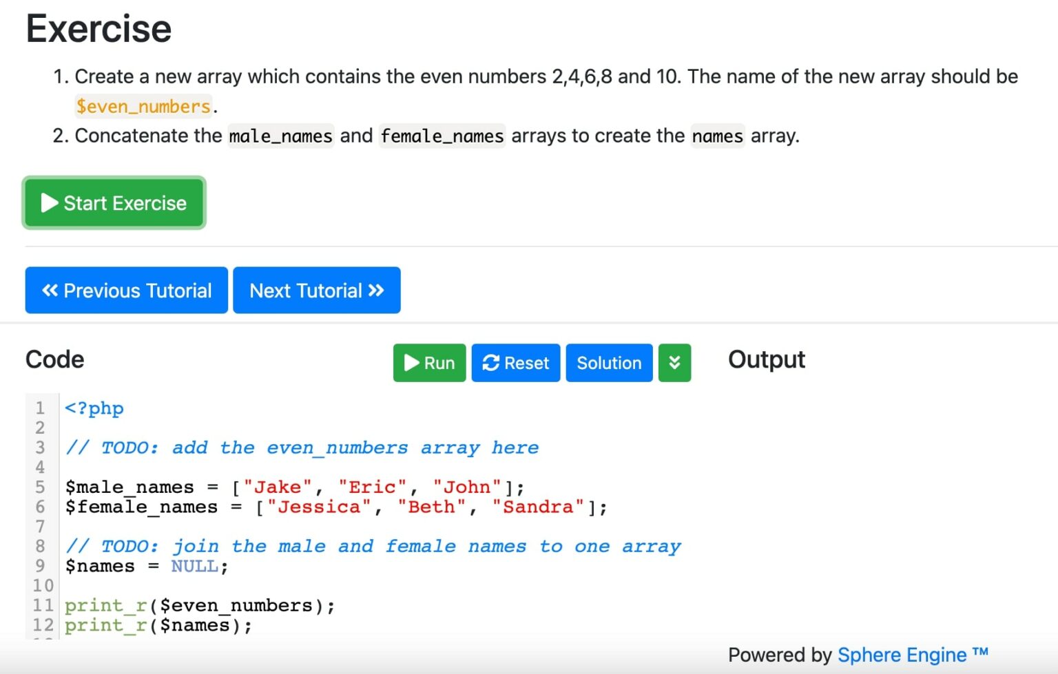This screenshot has height=674, width=1058.
Task: Click the play icon inside Start Exercise
Action: [x=48, y=202]
